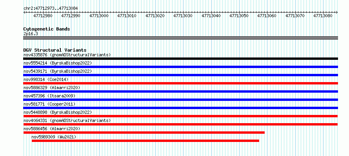Click ruler position 47713080
The height and width of the screenshot is (156, 349).
tap(323, 16)
